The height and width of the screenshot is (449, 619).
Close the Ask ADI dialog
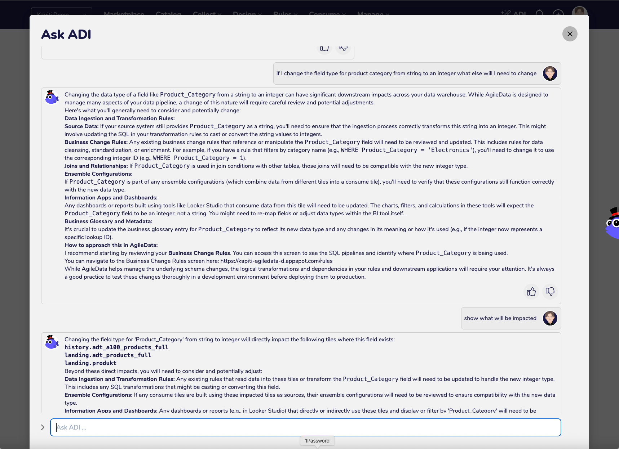570,34
